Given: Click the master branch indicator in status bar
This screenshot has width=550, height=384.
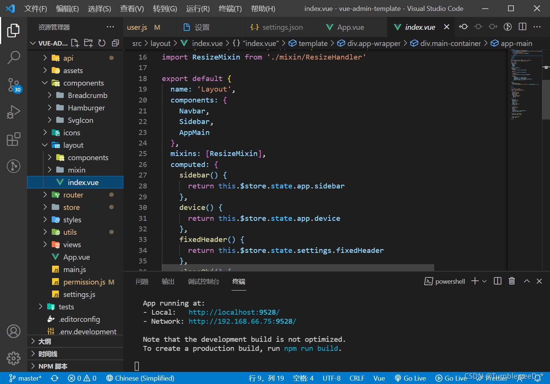Looking at the screenshot, I should coord(26,378).
